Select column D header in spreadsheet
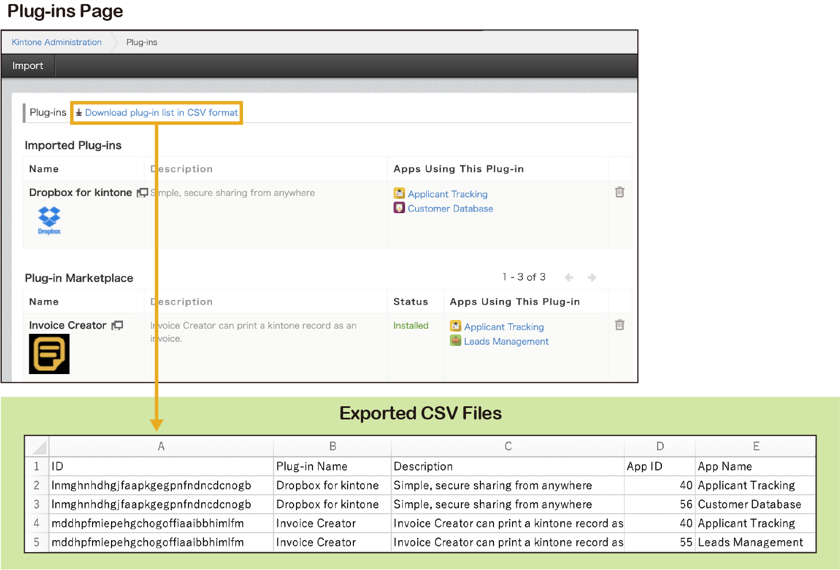This screenshot has width=840, height=570. 660,446
